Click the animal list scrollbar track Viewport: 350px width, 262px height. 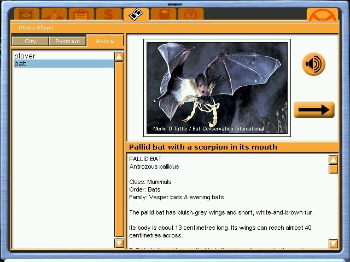pos(119,149)
